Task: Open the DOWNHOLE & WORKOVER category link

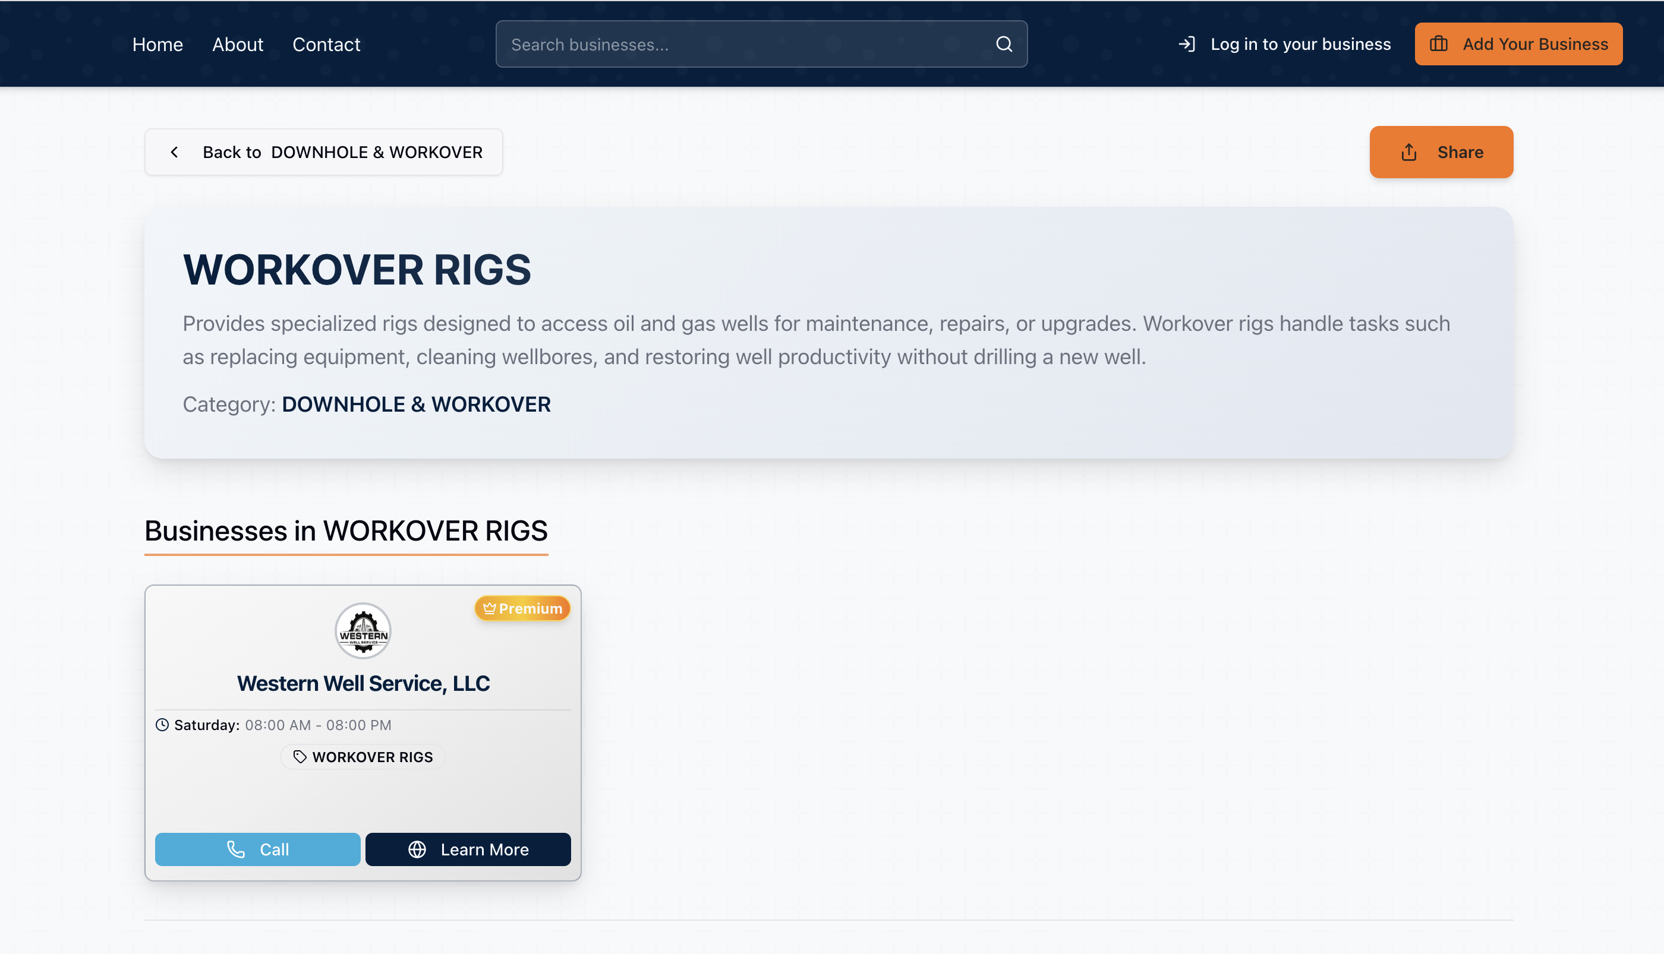Action: (x=415, y=405)
